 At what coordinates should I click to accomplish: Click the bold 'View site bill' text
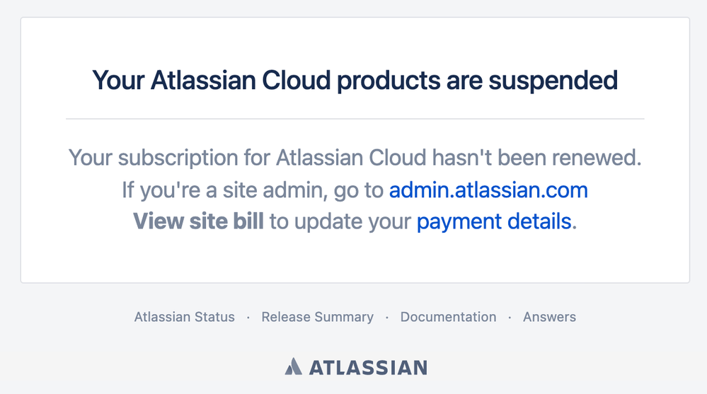coord(198,221)
